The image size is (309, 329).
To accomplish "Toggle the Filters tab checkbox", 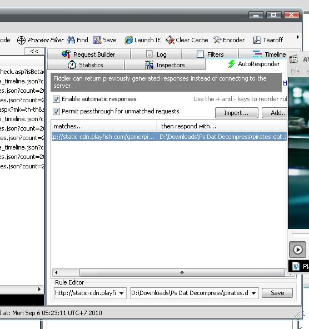I will tap(200, 54).
